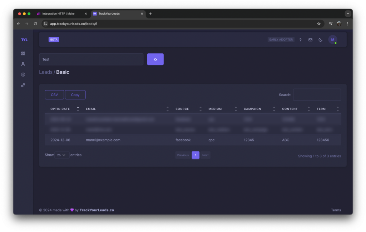Open the Terms footer link
Viewport: 366px width, 232px height.
point(336,210)
